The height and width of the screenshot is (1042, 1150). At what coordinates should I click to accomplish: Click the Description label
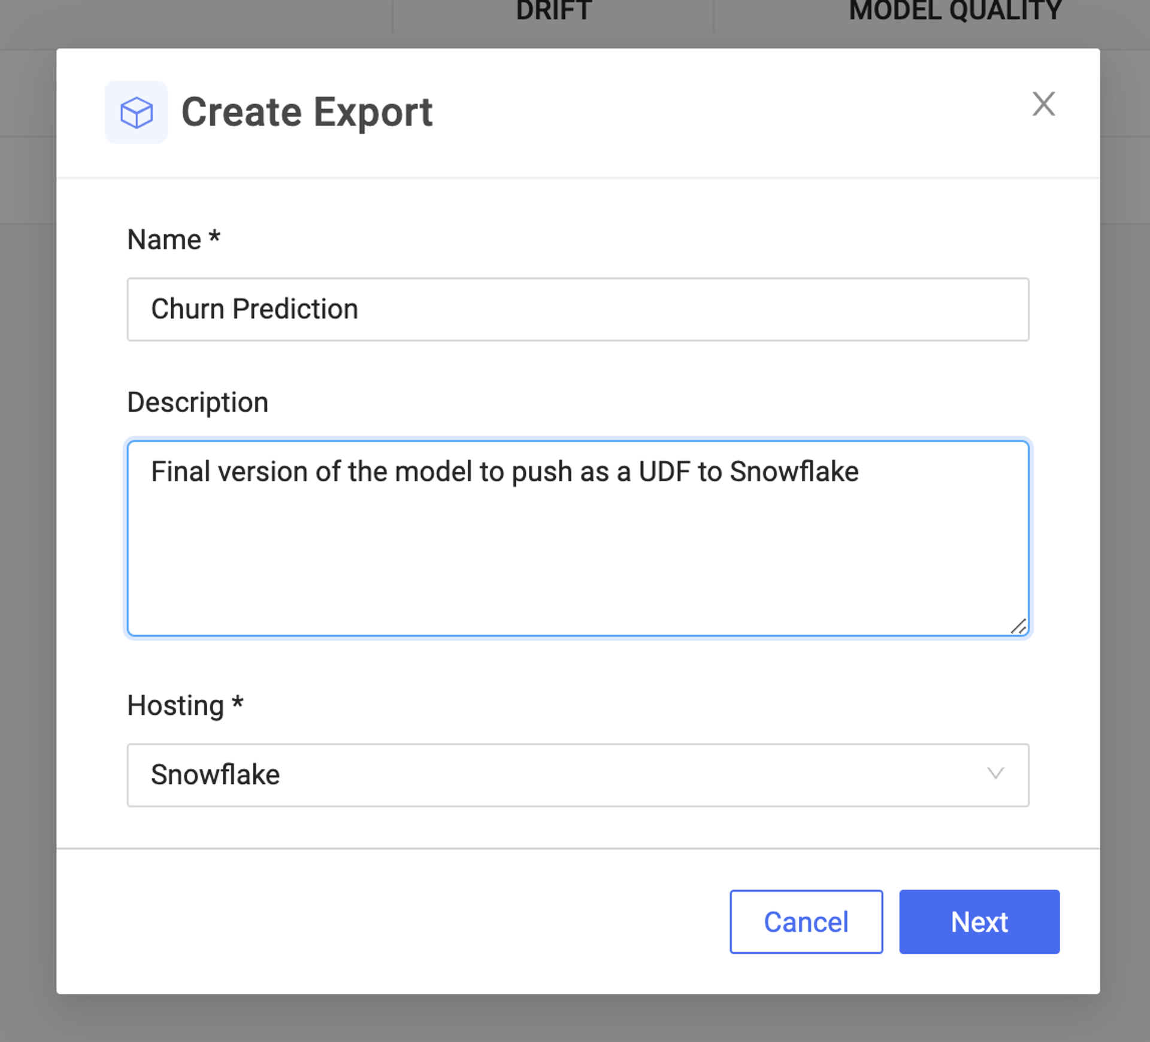tap(196, 402)
